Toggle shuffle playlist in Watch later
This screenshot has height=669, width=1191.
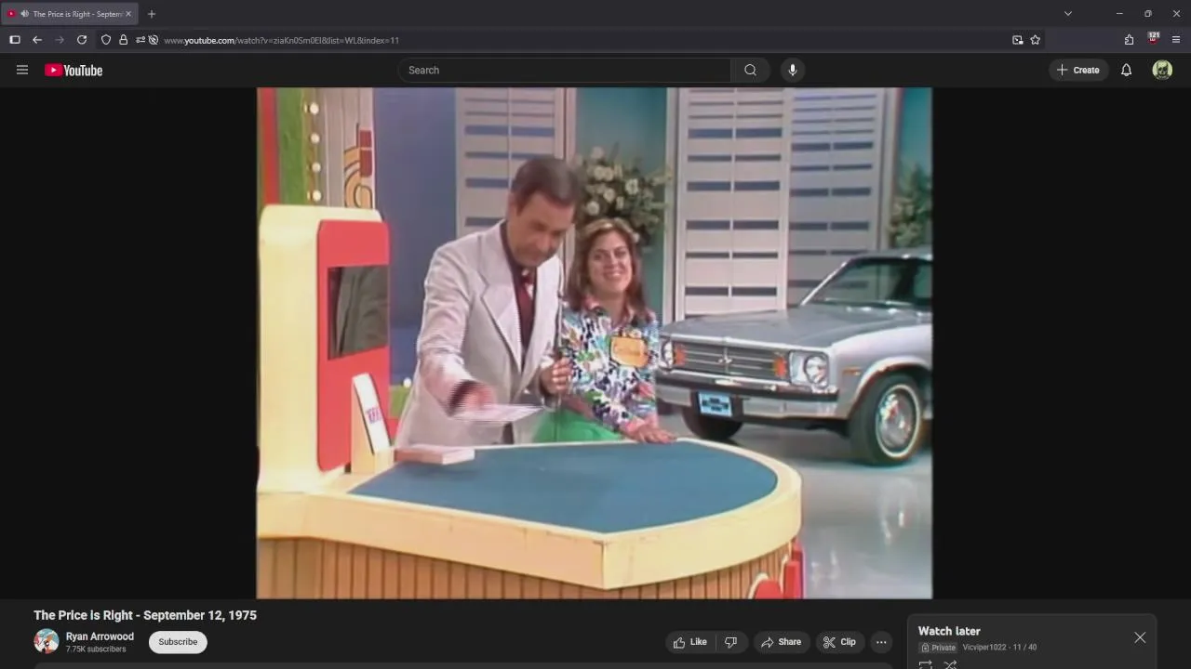point(950,664)
